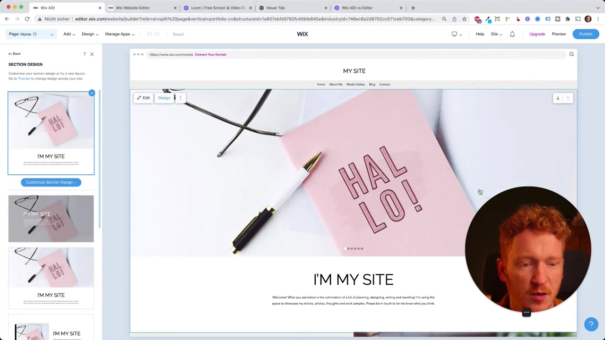605x340 pixels.
Task: Zoom out the site preview
Action: (x=571, y=54)
